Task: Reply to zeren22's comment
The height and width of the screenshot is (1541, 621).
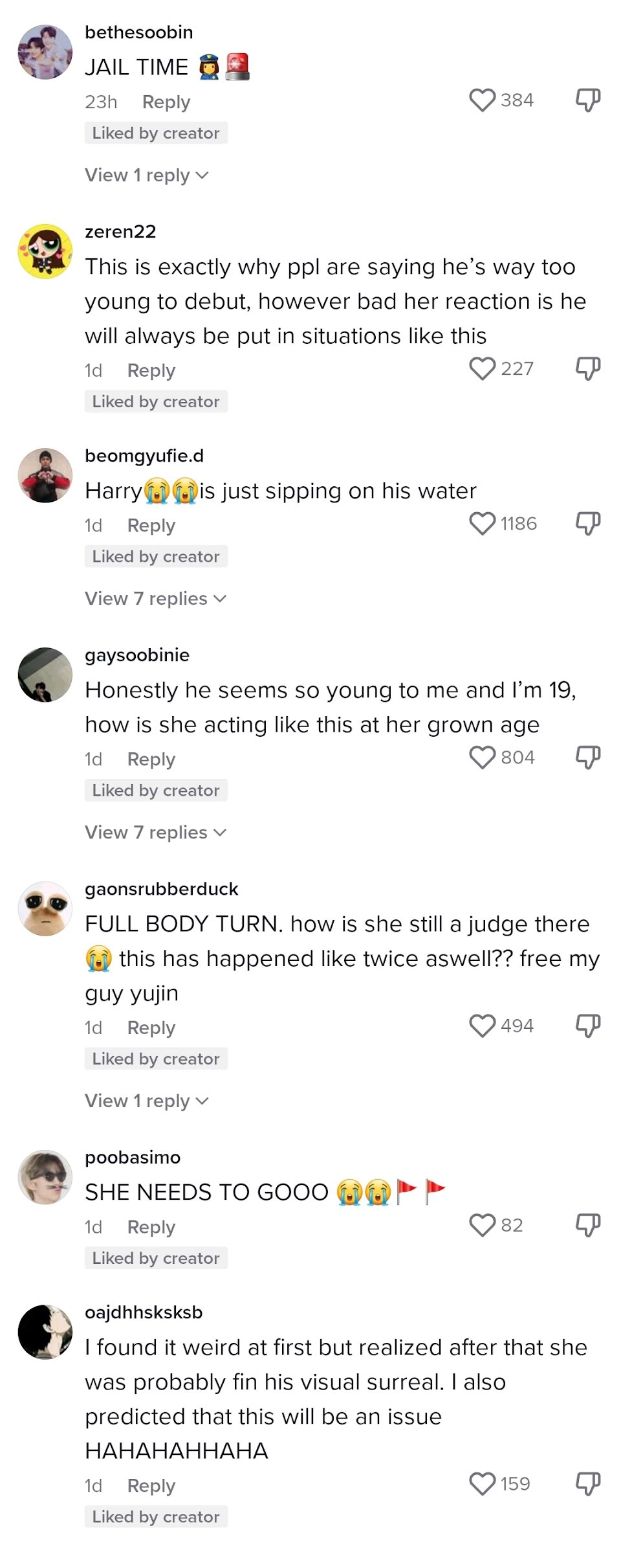Action: click(151, 371)
